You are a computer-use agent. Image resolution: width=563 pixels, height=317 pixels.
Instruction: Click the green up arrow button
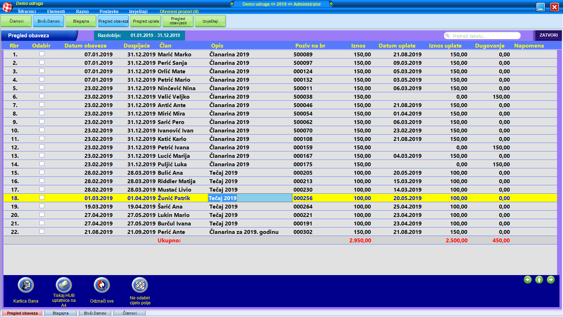(x=539, y=280)
